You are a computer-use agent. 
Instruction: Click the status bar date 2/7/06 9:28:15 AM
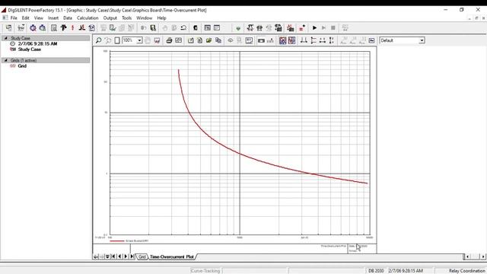tap(406, 271)
